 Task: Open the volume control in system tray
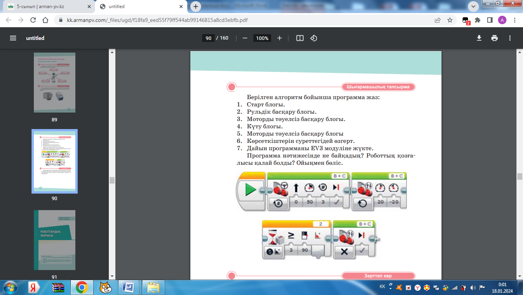point(473,287)
